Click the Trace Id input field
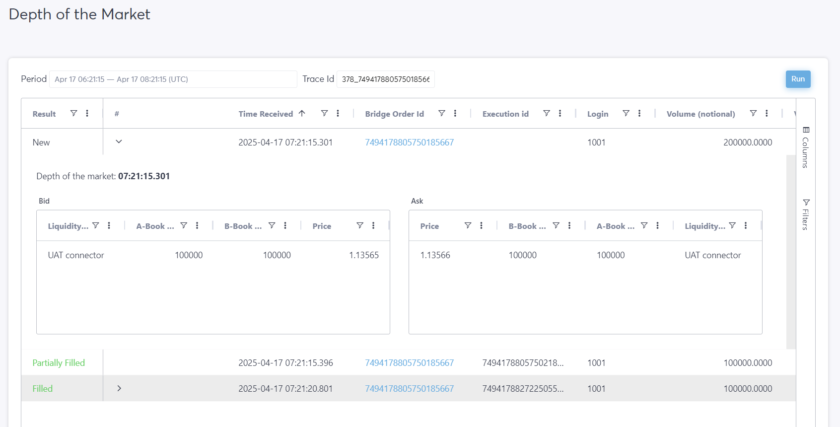The height and width of the screenshot is (427, 840). [x=385, y=79]
